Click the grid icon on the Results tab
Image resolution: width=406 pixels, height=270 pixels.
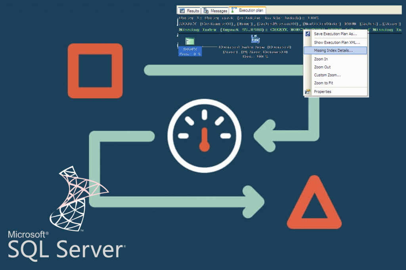182,10
